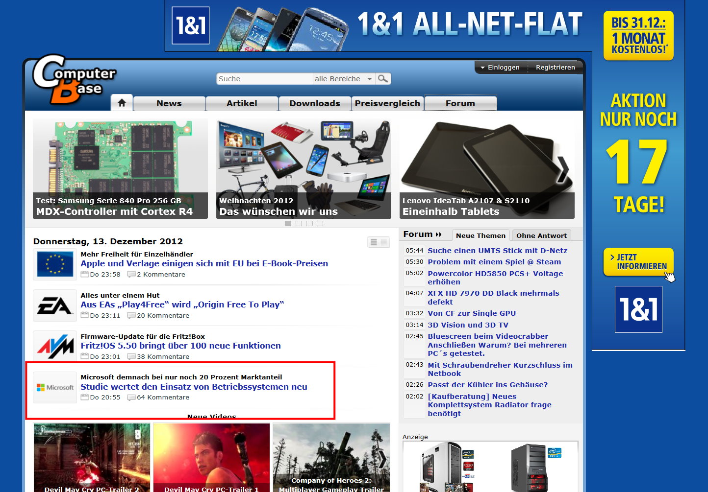This screenshot has height=492, width=708.
Task: Open thread 'Mit Schraubendreher Kurzschluss im Netbook'
Action: pyautogui.click(x=500, y=369)
